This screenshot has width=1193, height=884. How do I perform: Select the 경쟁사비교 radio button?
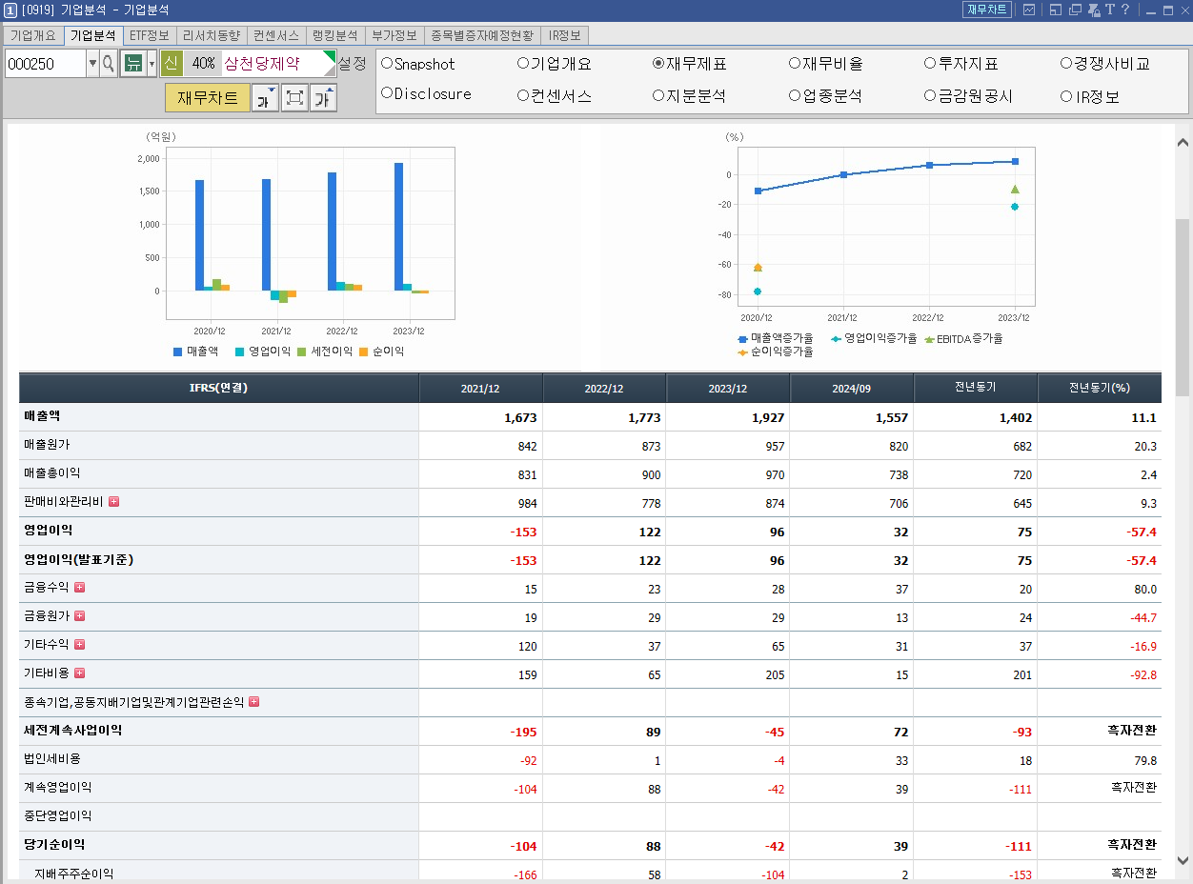pyautogui.click(x=1066, y=63)
